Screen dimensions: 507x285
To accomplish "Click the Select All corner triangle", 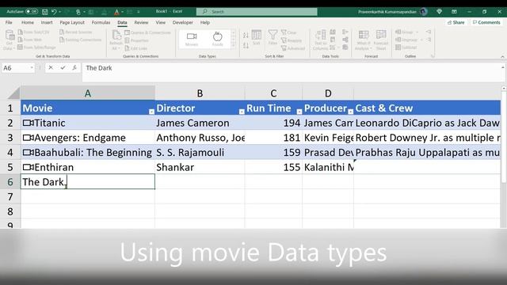I will coord(14,93).
